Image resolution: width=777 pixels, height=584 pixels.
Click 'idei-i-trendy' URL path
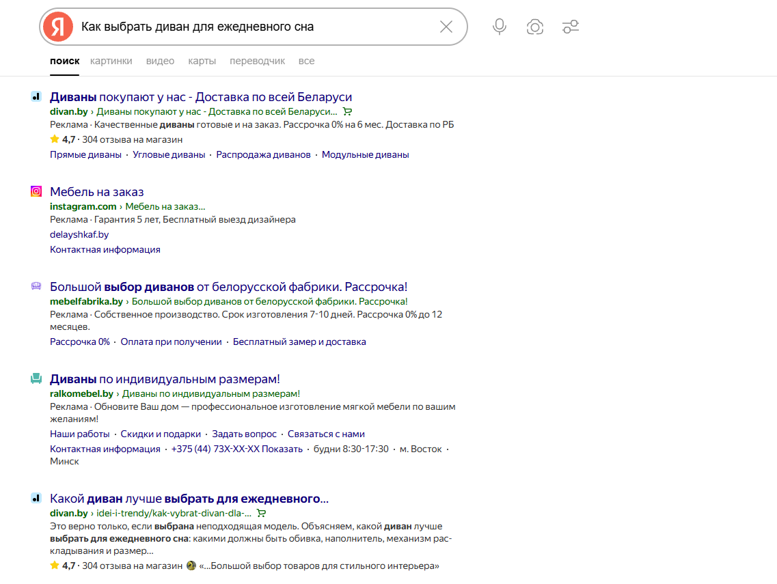click(174, 513)
